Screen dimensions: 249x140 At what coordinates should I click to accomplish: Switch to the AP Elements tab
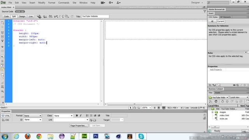pos(225,17)
